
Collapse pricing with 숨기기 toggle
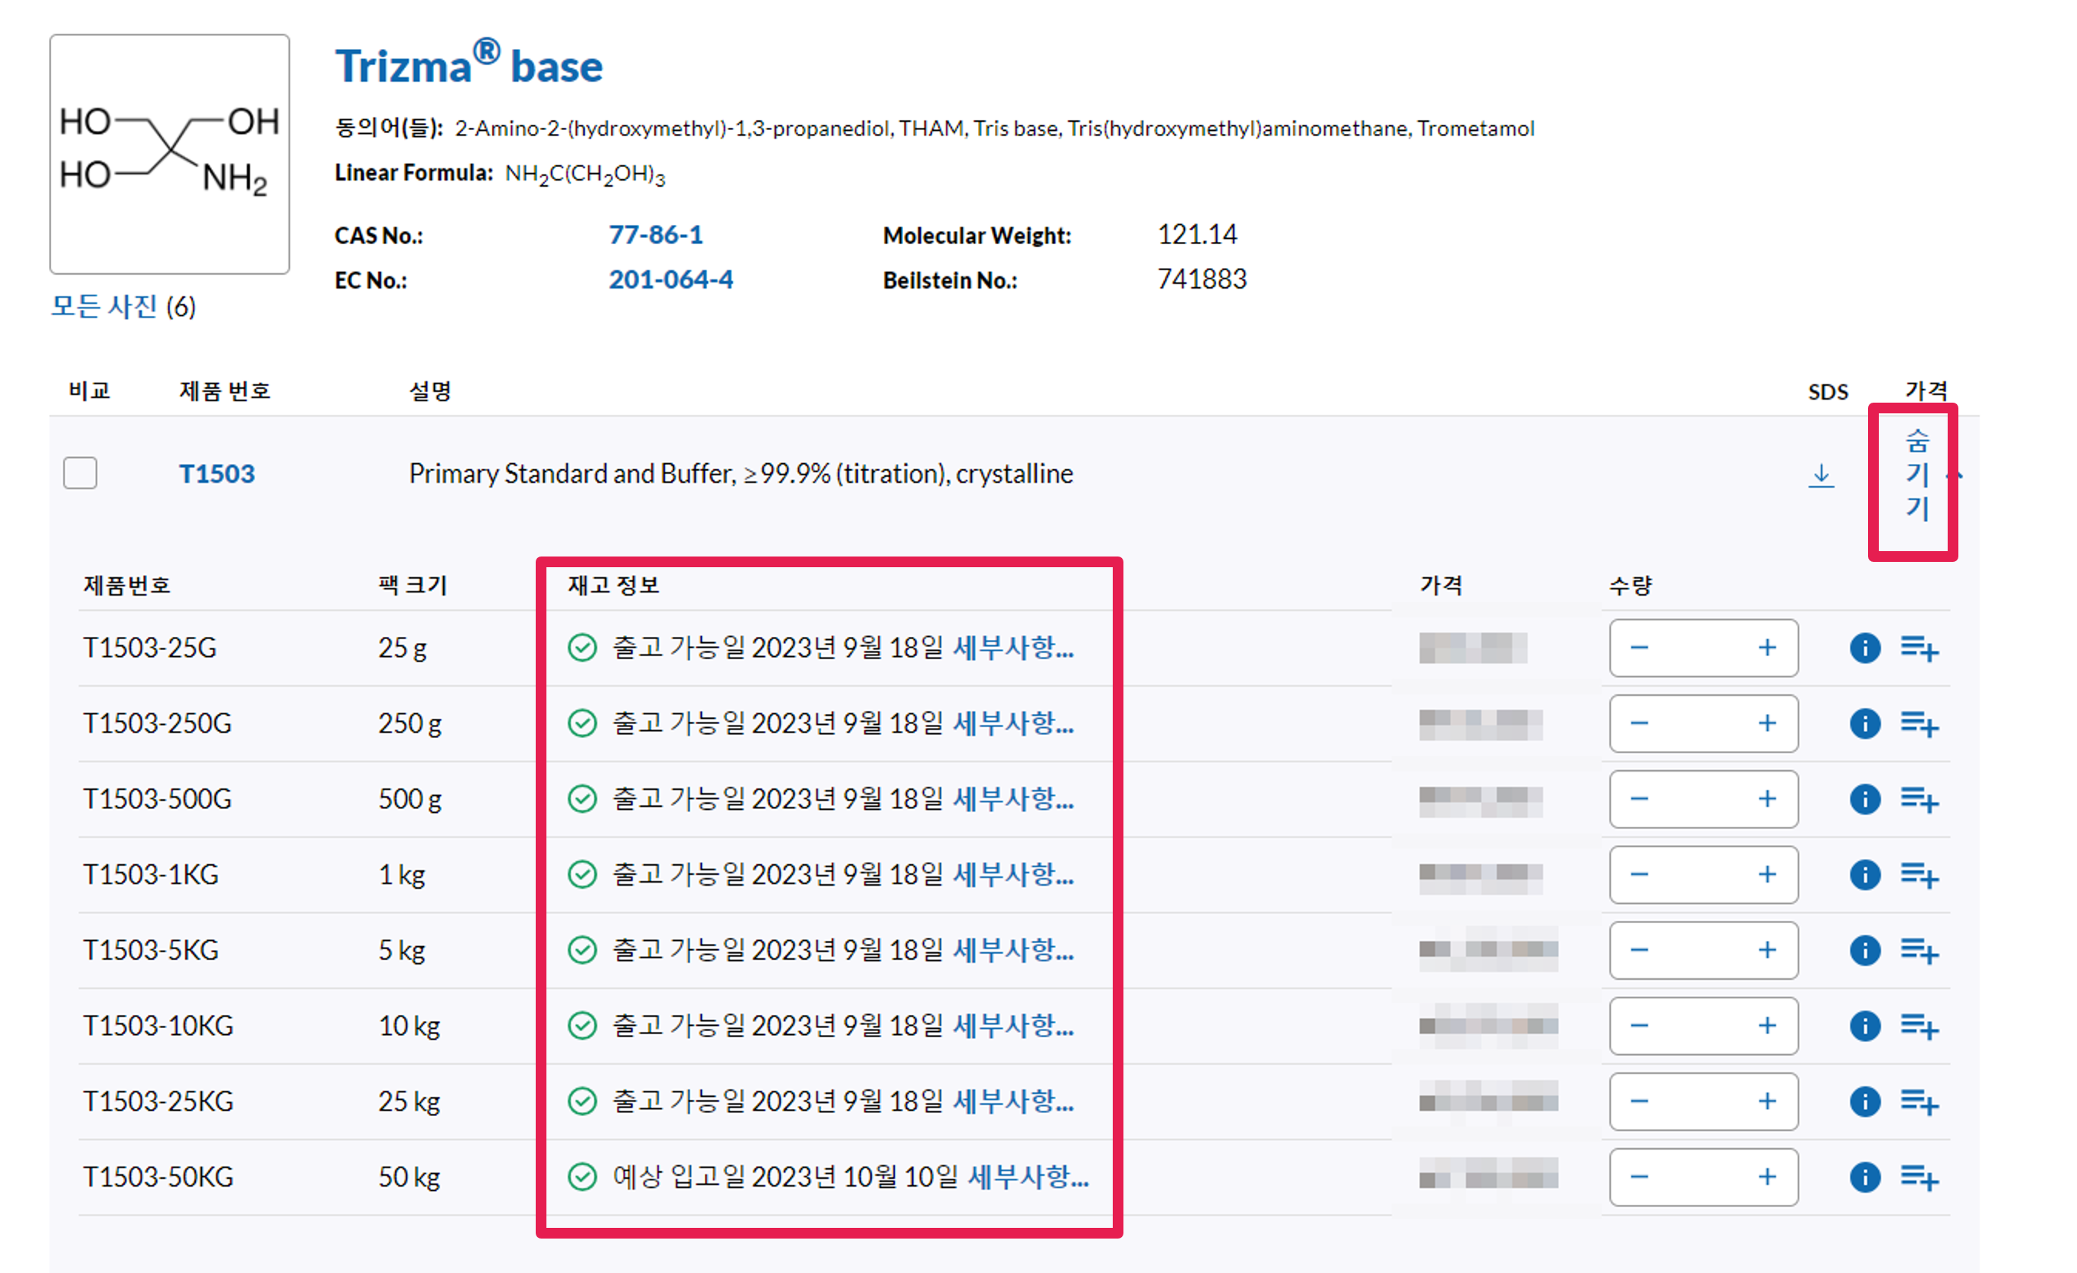(1917, 475)
